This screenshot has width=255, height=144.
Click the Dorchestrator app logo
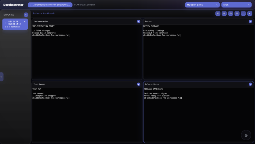[x=13, y=5]
